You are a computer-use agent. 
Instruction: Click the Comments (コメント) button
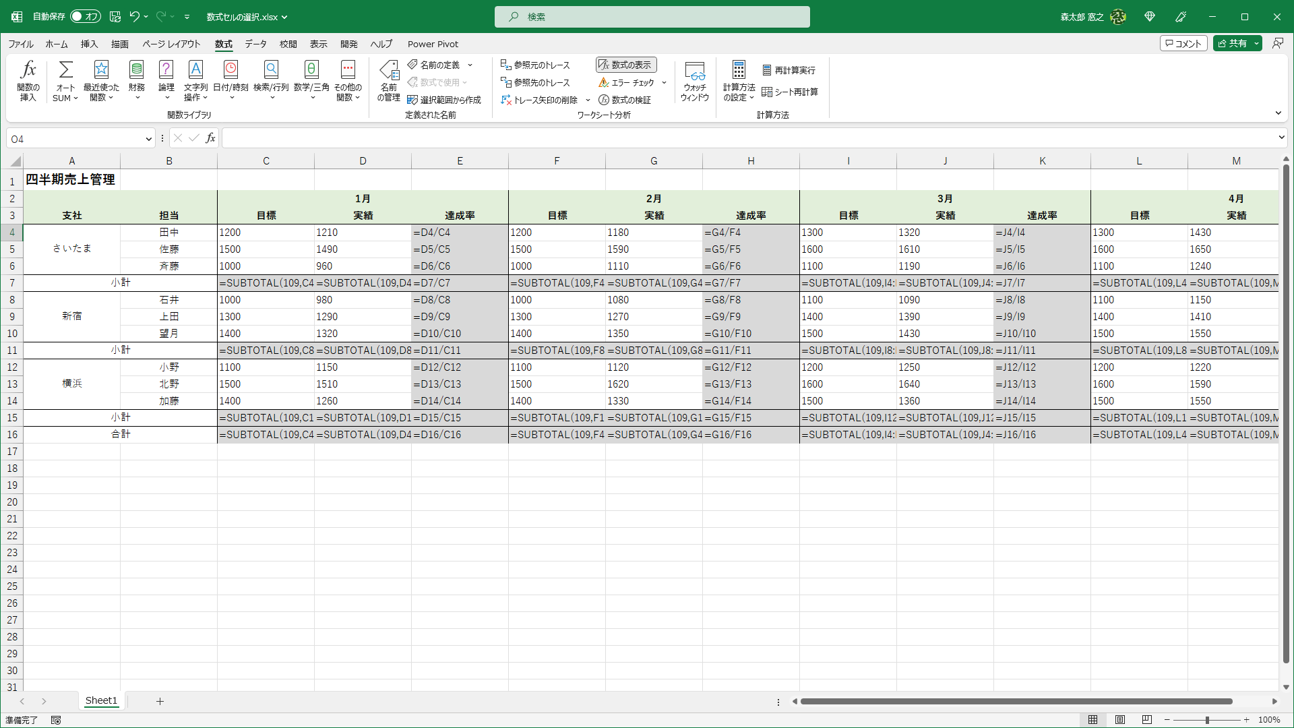[x=1183, y=43]
